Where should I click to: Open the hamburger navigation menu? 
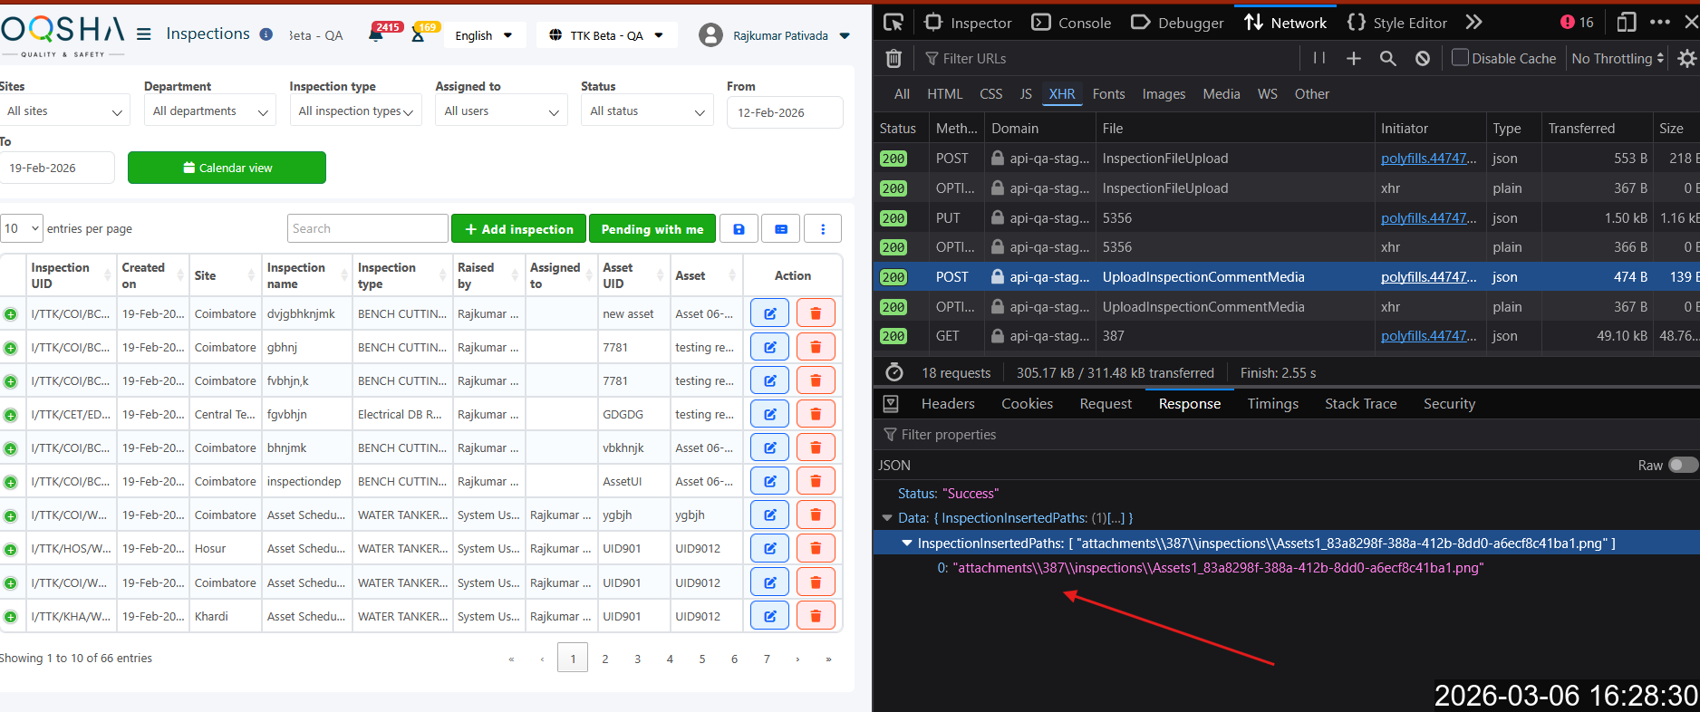[144, 34]
